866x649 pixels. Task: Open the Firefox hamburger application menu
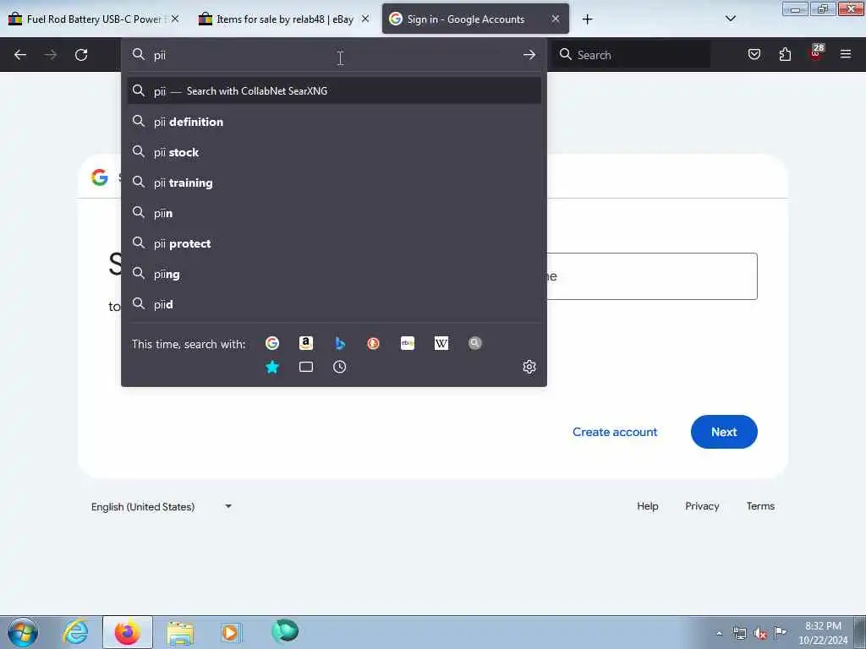coord(846,54)
